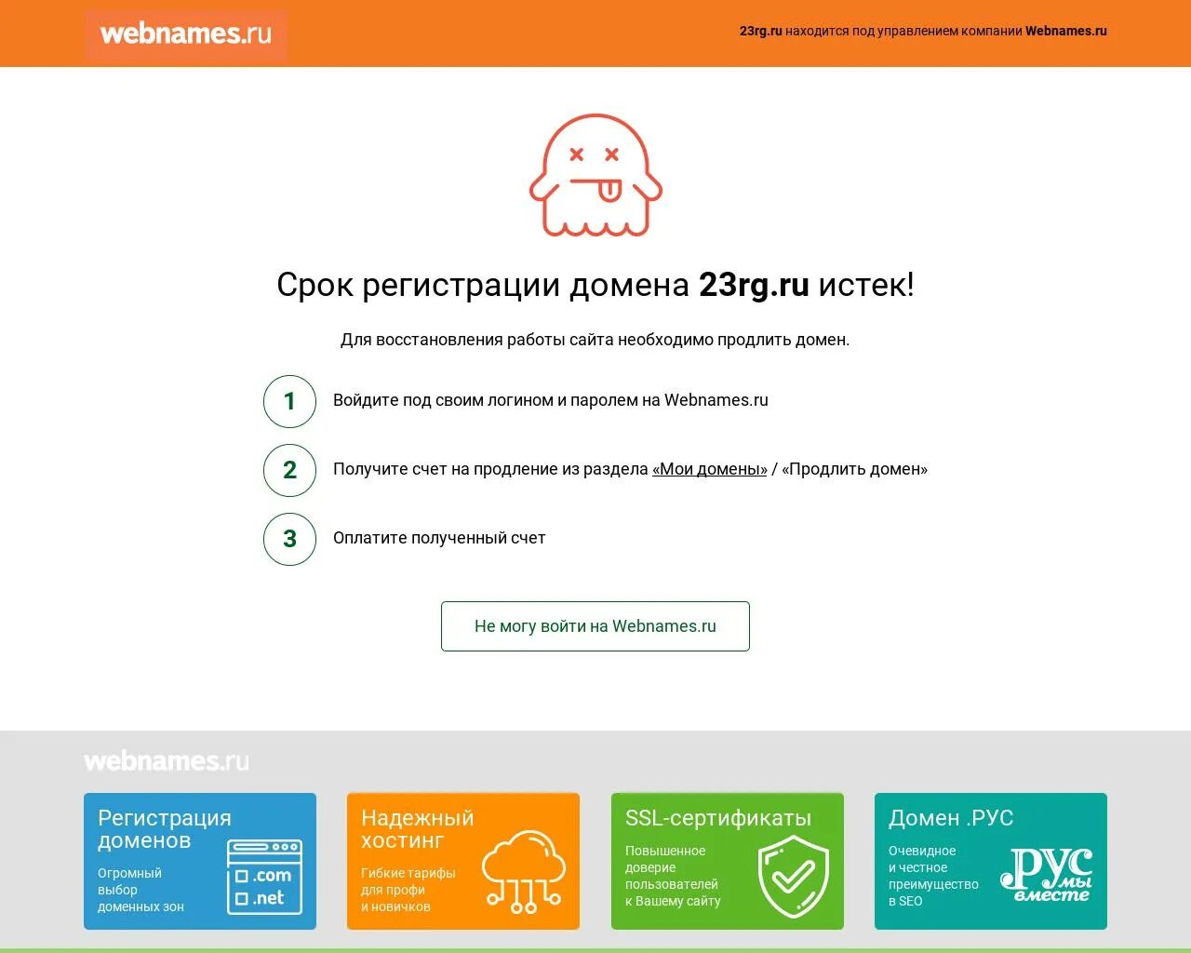The image size is (1191, 953).
Task: Click the .com .net browser window icon
Action: tap(264, 878)
